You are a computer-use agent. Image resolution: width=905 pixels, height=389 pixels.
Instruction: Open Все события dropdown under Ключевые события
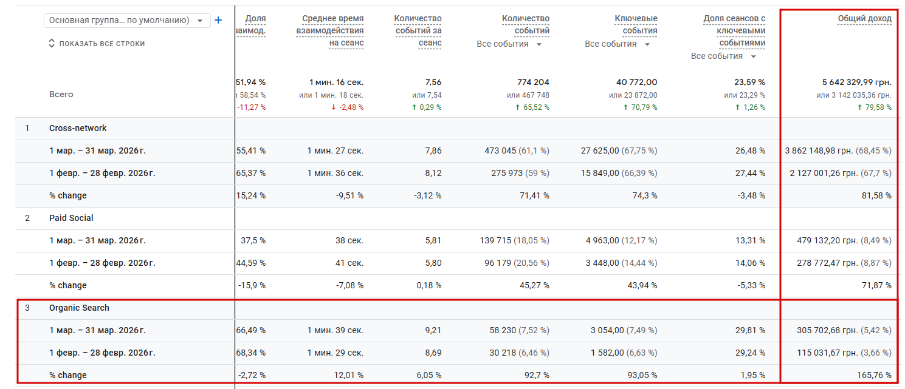tap(618, 44)
